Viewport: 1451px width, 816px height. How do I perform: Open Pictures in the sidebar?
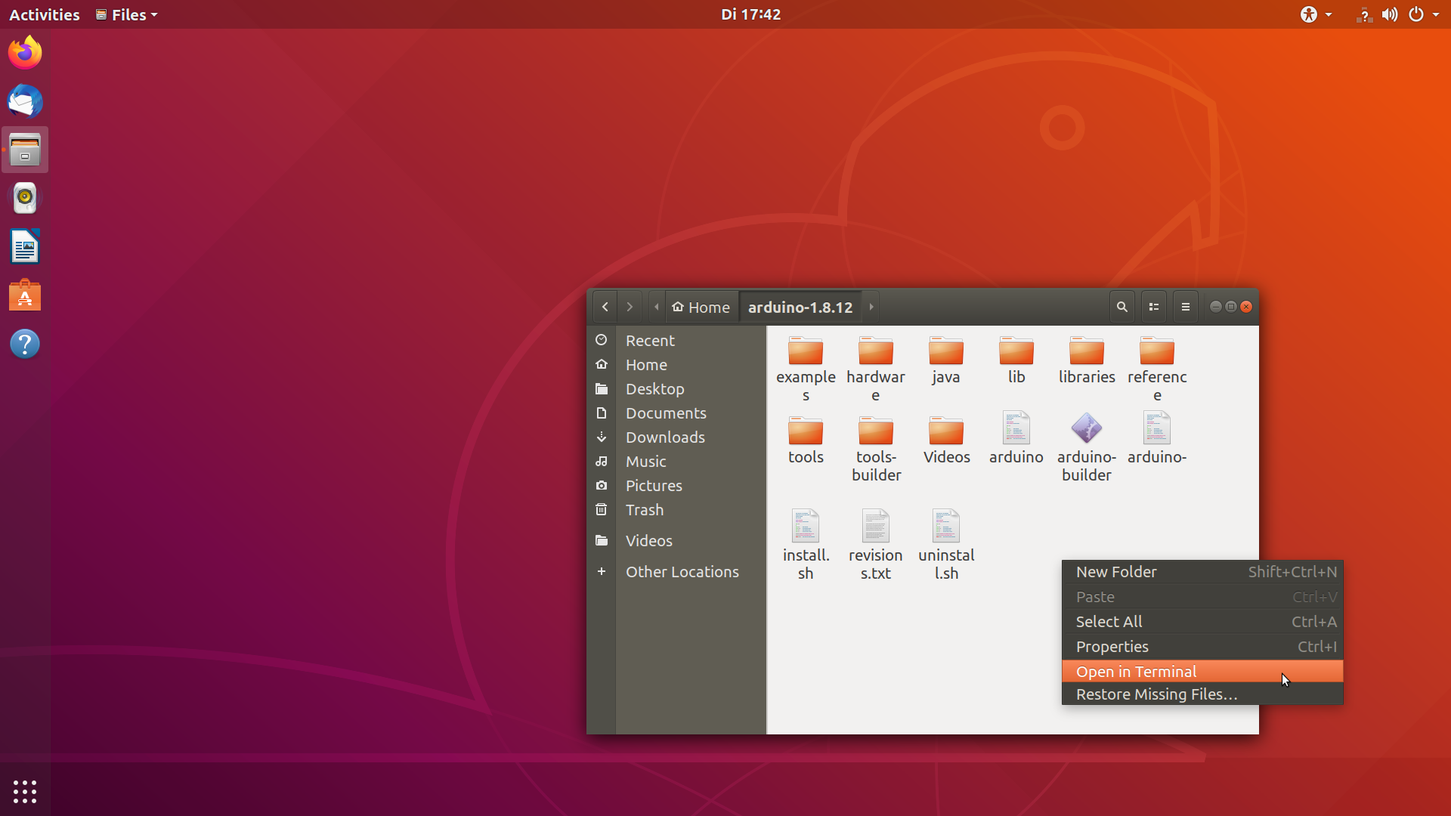(676, 485)
